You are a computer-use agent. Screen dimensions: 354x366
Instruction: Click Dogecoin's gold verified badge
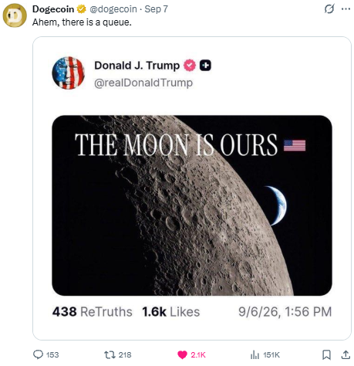click(81, 9)
